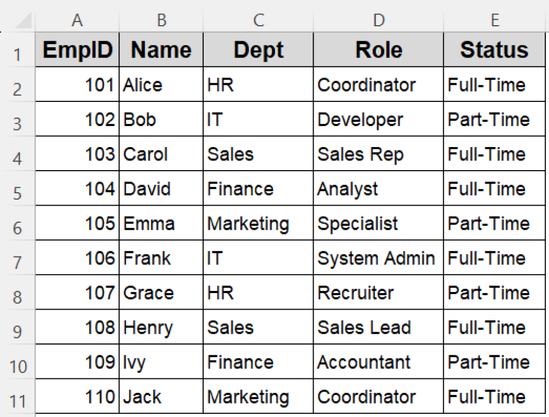Select column A header
This screenshot has height=417, width=549.
pos(77,19)
